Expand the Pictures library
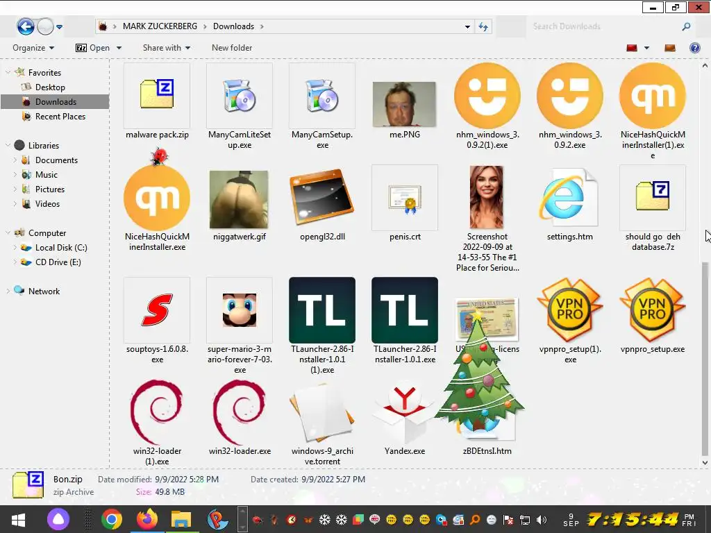Viewport: 711px width, 533px height. (15, 189)
